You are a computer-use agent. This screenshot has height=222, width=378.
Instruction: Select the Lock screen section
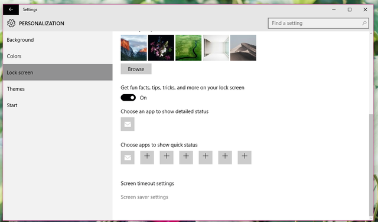58,72
